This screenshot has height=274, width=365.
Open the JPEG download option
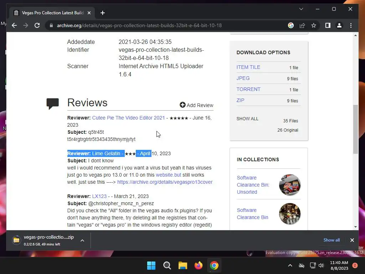243,78
